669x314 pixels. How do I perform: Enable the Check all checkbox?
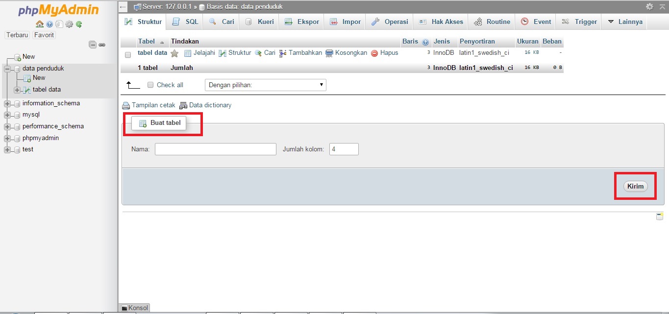point(150,85)
